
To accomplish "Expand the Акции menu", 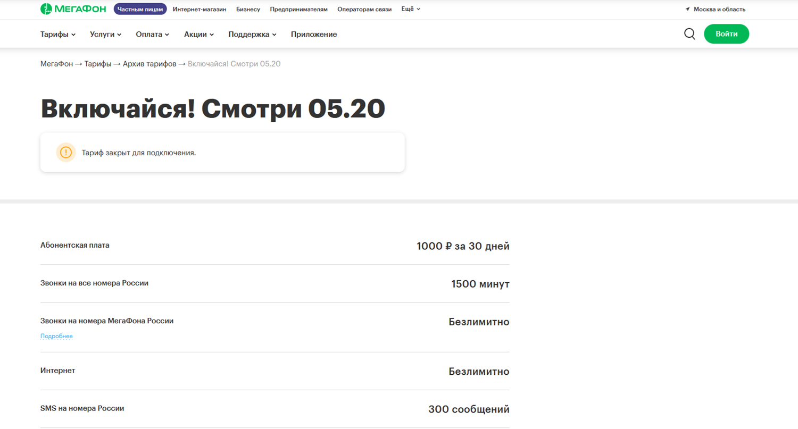I will coord(199,34).
